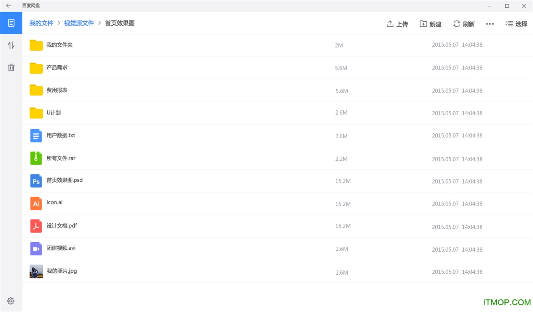
Task: Click the folder icon for 我的文件夹
Action: click(x=36, y=45)
